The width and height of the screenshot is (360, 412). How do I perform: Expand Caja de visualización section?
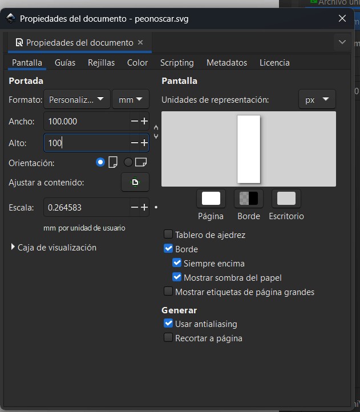click(14, 248)
